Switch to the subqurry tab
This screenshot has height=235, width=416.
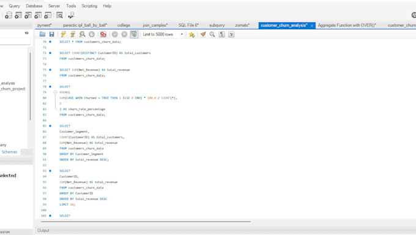[x=217, y=25]
